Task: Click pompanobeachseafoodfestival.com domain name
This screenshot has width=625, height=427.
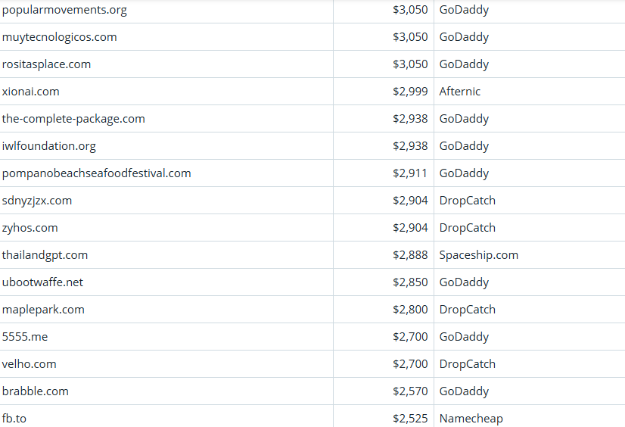Action: click(96, 173)
